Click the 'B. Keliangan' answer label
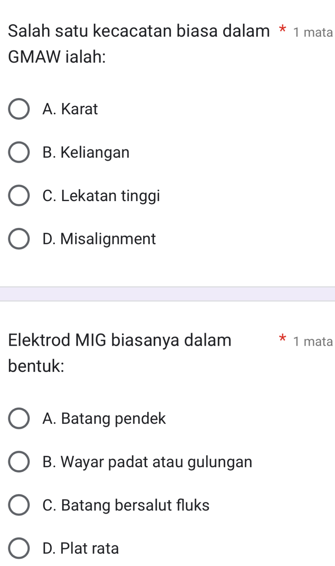Image resolution: width=335 pixels, height=566 pixels. point(86,152)
